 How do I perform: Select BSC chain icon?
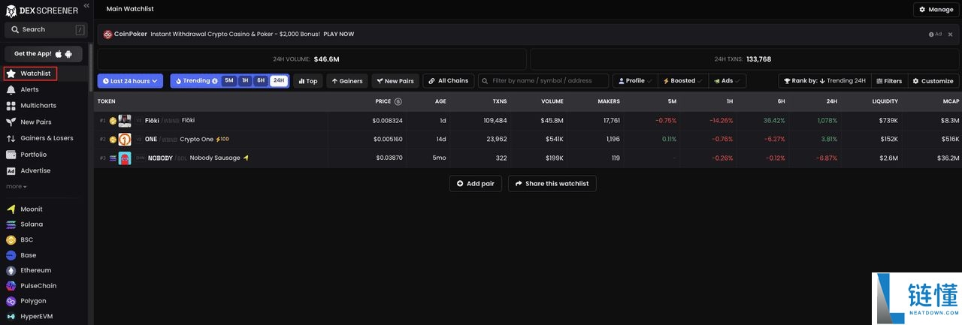pyautogui.click(x=11, y=240)
